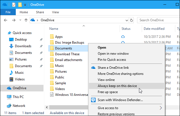Sort by the Name column header
This screenshot has width=180, height=116.
54,29
